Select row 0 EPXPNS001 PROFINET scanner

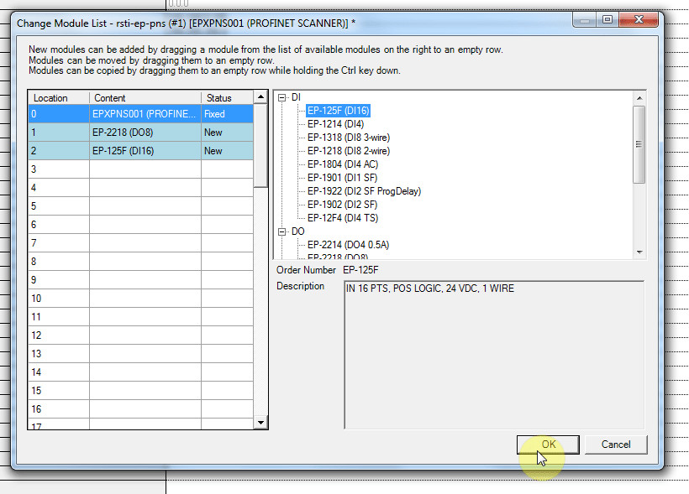tap(140, 114)
